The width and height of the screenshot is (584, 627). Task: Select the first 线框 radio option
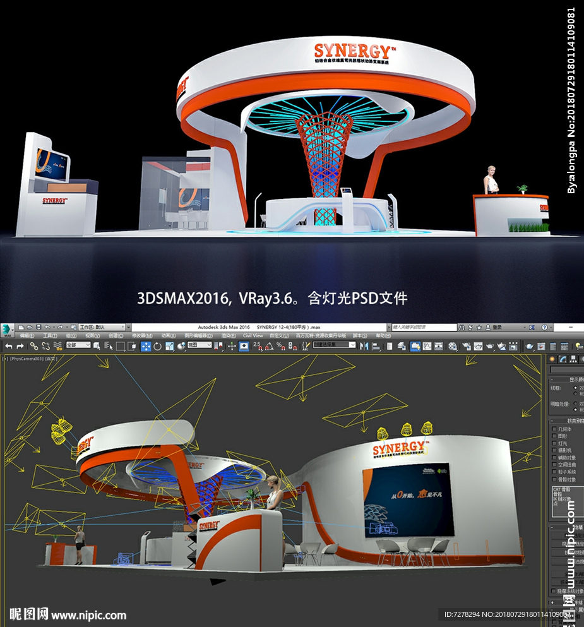pyautogui.click(x=576, y=388)
